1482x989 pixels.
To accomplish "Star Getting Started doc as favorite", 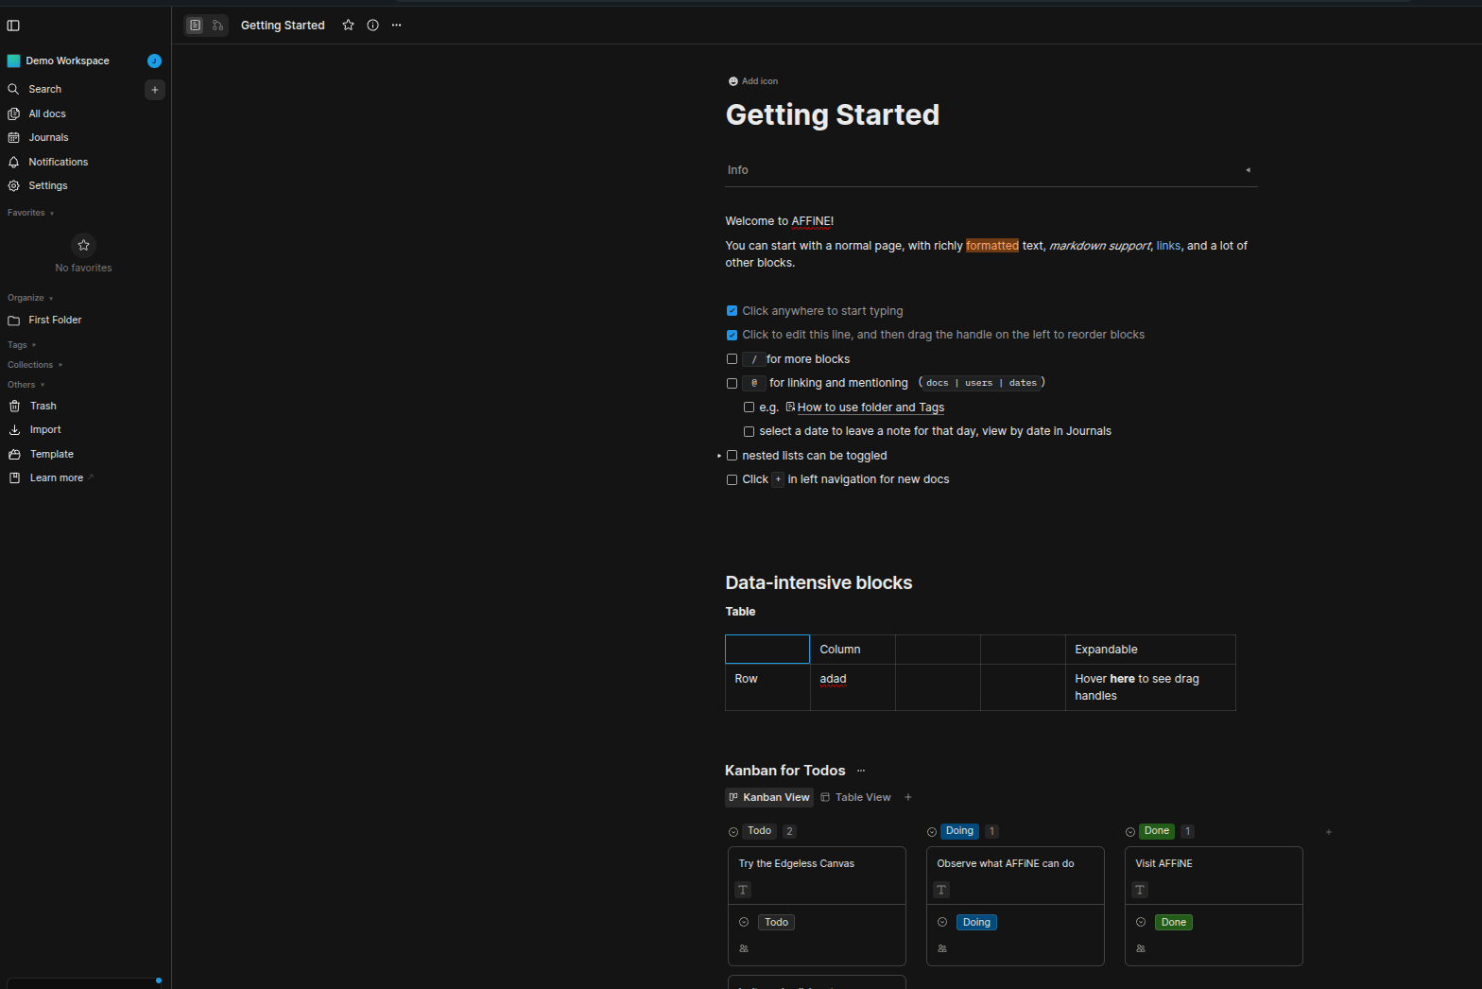I will pos(348,26).
